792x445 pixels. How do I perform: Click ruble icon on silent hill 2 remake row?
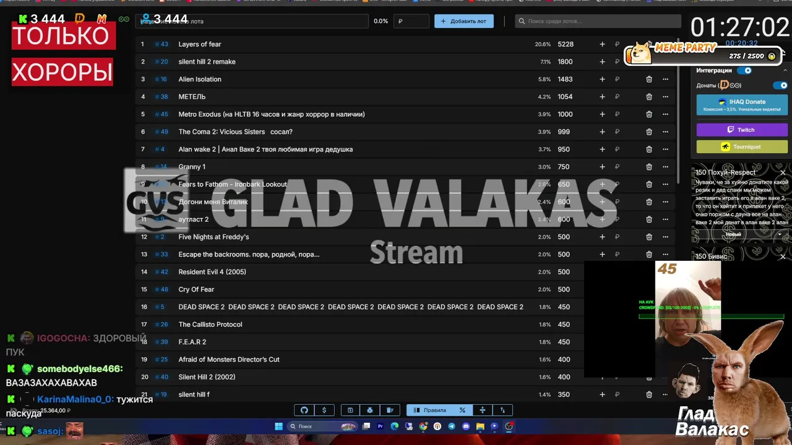pos(617,62)
